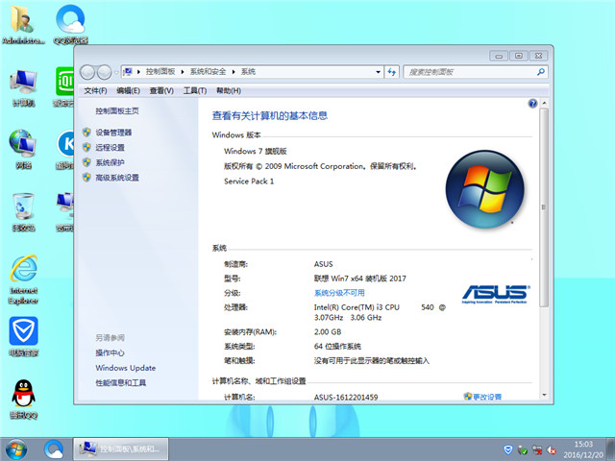This screenshot has height=461, width=615.
Task: Click the ASUS logo image
Action: point(496,294)
